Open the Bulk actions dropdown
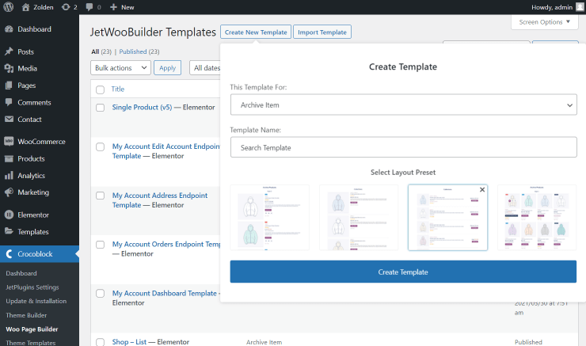The height and width of the screenshot is (346, 586). point(120,67)
